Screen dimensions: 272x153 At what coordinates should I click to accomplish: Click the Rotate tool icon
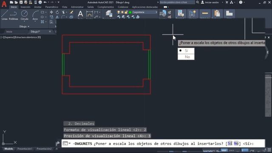pos(57,12)
